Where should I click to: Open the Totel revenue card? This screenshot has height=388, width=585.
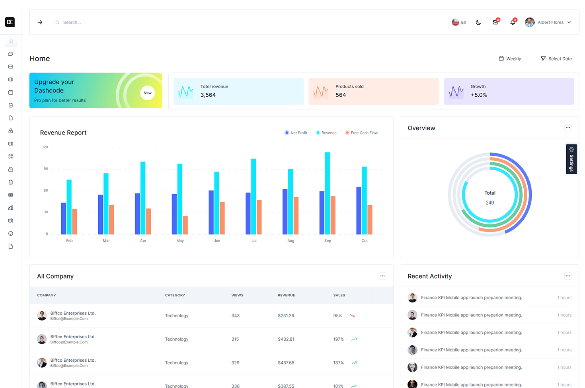coord(238,91)
